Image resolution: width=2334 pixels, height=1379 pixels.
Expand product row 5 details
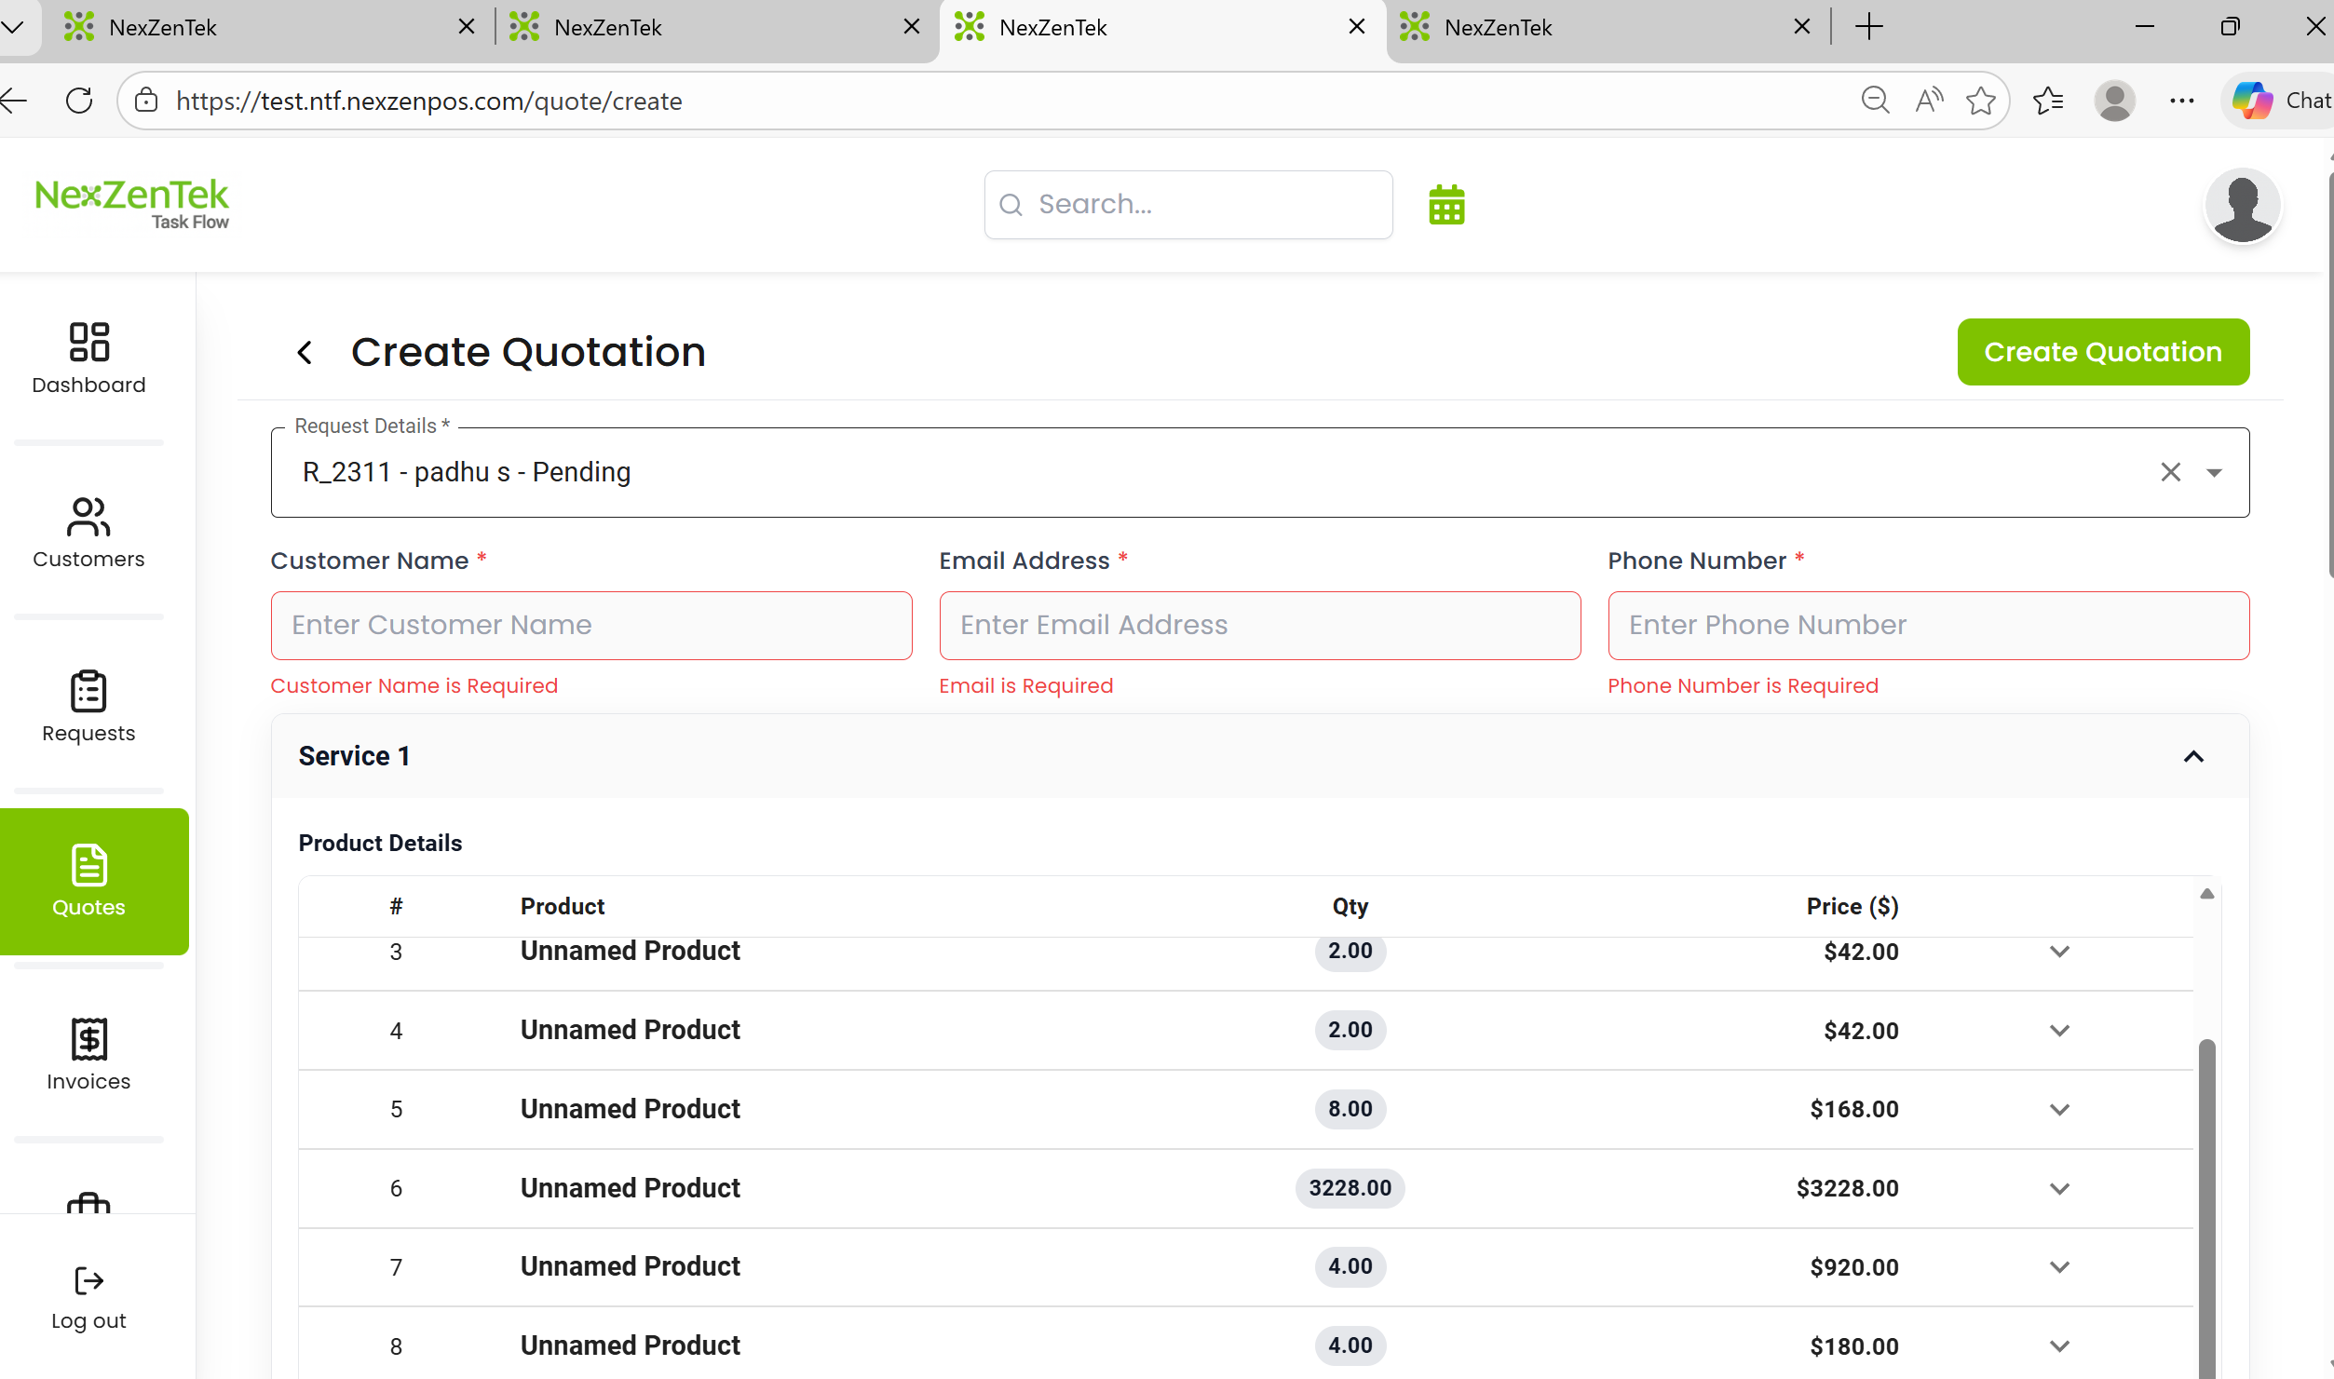(2059, 1109)
